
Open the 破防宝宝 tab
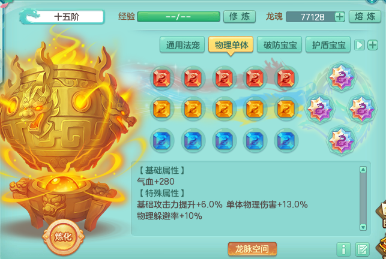(279, 44)
